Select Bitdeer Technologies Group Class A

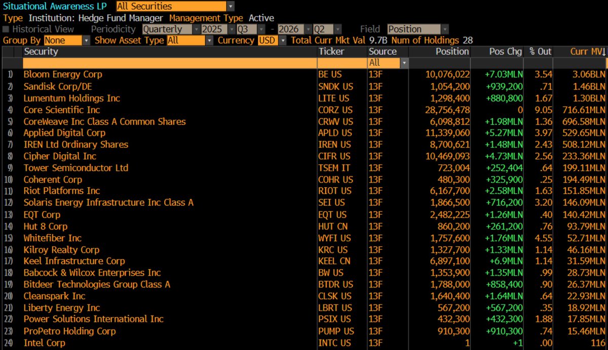(x=97, y=284)
